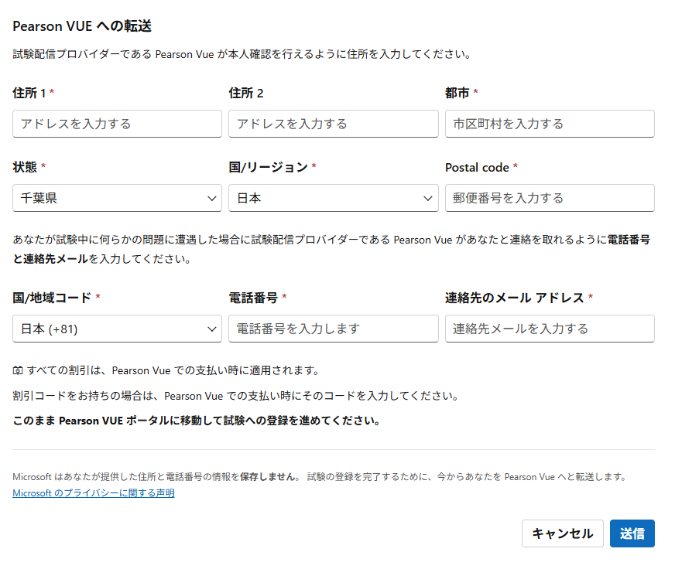Click the discount icon beside すべての割引は
Image resolution: width=699 pixels, height=576 pixels.
coord(18,370)
